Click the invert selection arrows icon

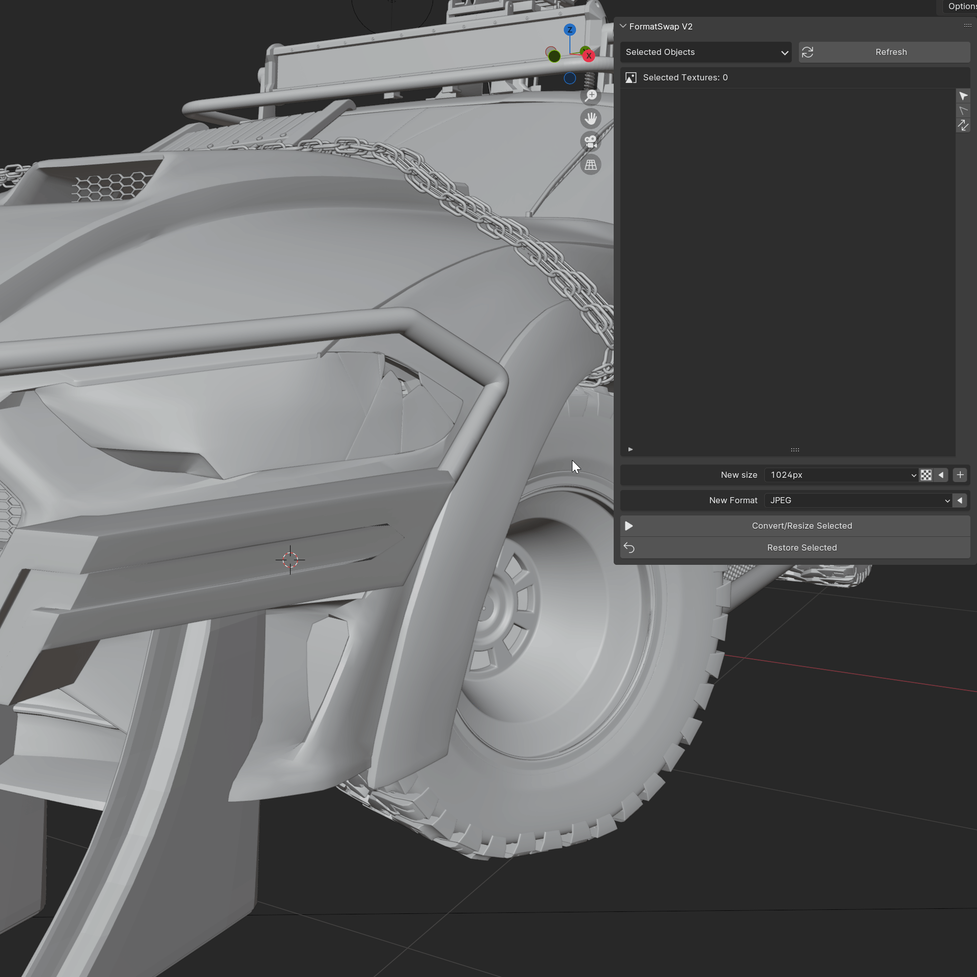[963, 126]
